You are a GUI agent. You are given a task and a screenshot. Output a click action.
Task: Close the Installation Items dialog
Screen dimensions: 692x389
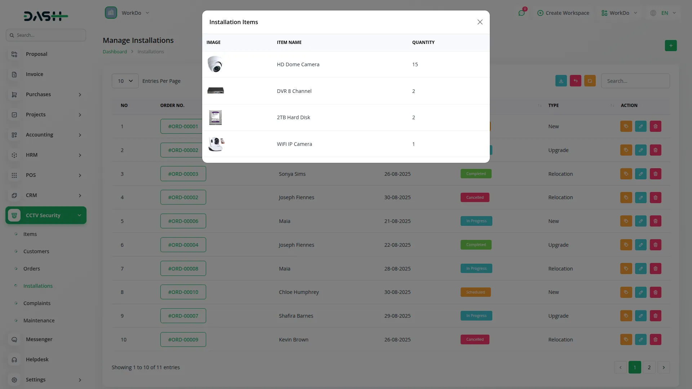coord(480,22)
